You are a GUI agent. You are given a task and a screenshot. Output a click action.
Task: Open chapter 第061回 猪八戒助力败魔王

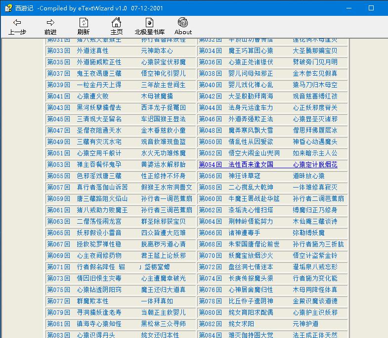point(120,210)
